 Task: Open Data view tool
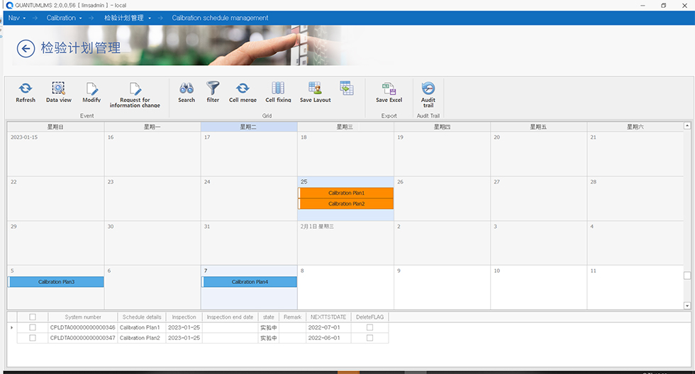point(59,89)
